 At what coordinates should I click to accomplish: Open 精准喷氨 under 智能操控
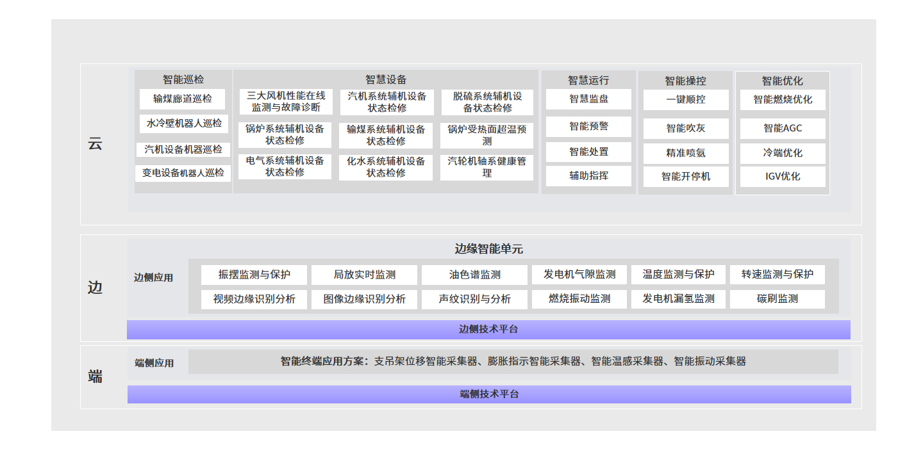(685, 152)
